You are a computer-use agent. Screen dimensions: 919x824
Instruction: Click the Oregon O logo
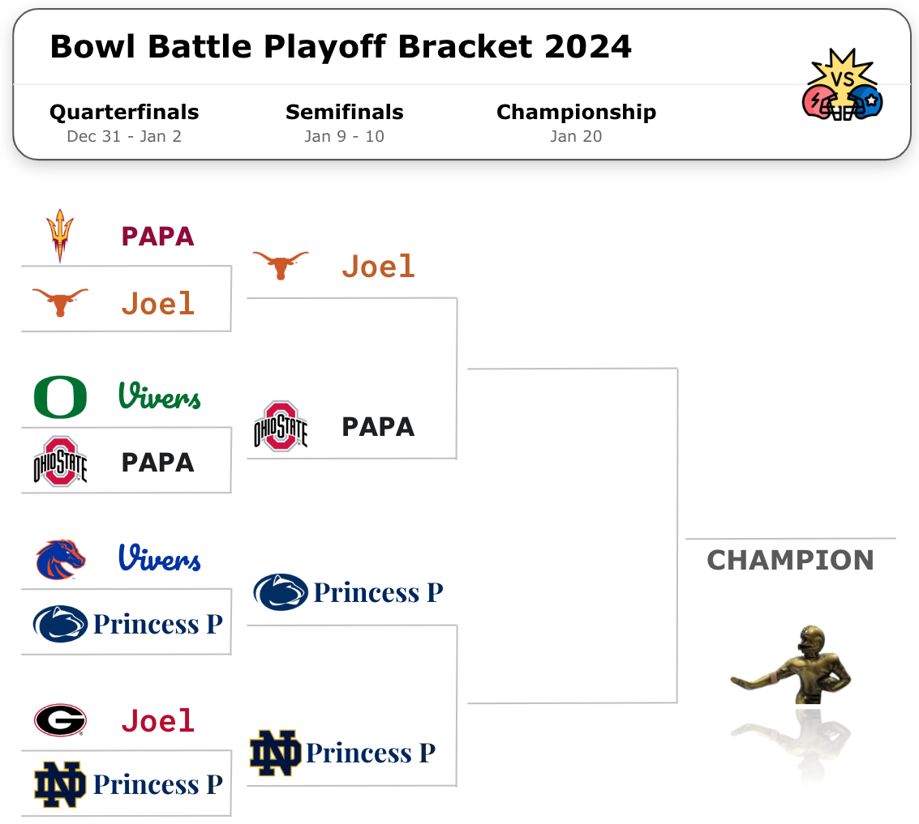tap(60, 397)
